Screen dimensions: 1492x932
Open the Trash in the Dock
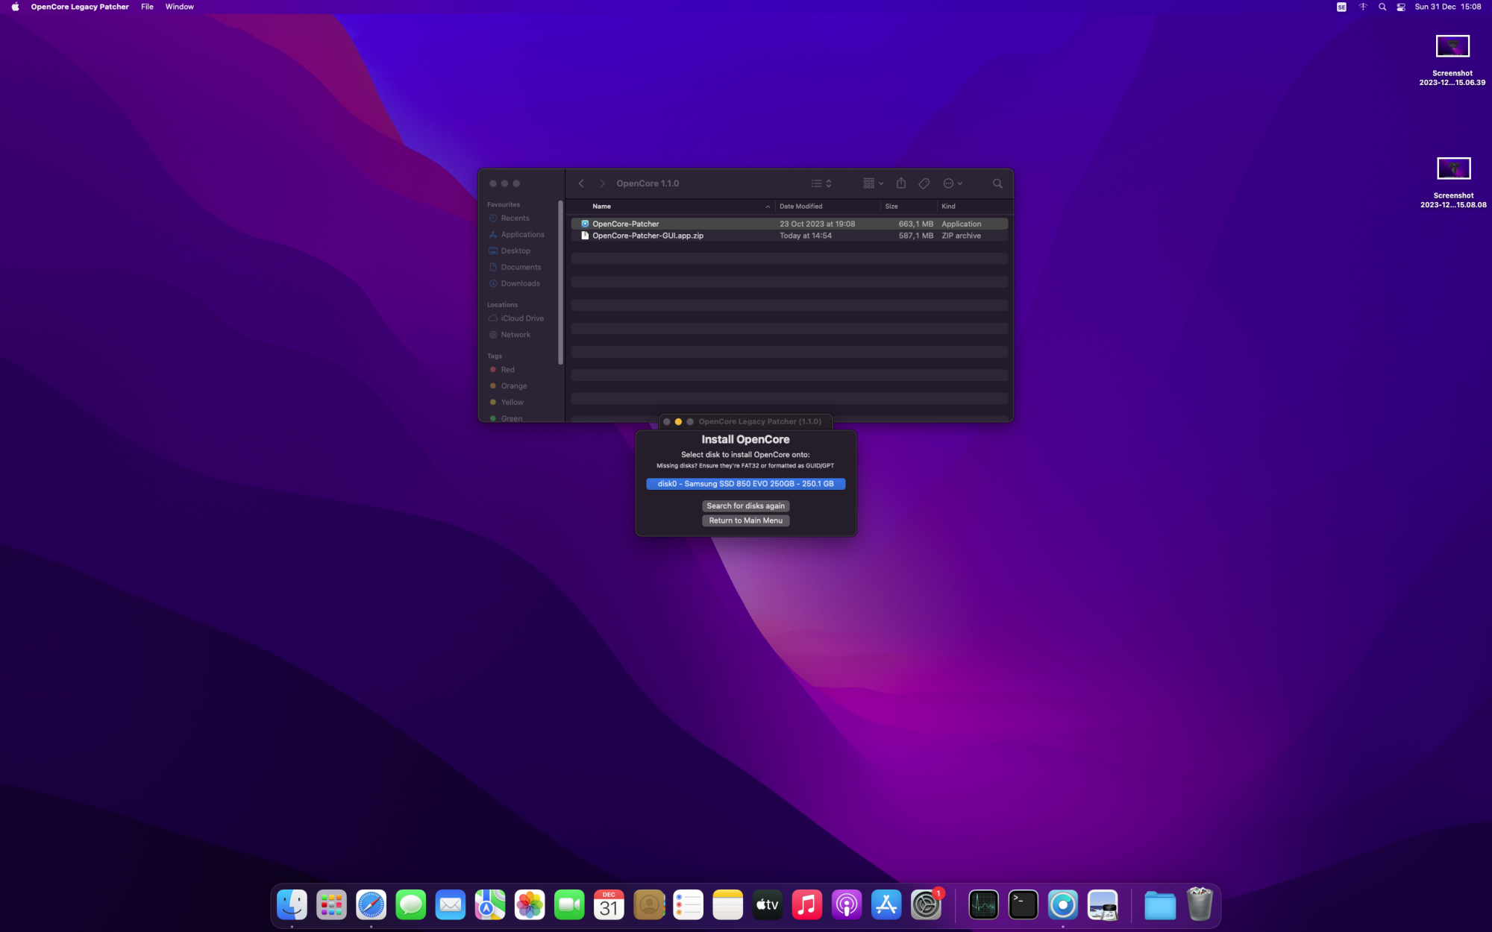(x=1200, y=904)
